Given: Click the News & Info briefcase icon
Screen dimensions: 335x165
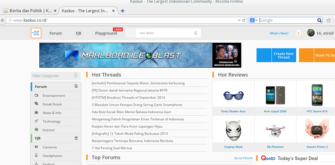Looking at the screenshot, I should point(36,113).
